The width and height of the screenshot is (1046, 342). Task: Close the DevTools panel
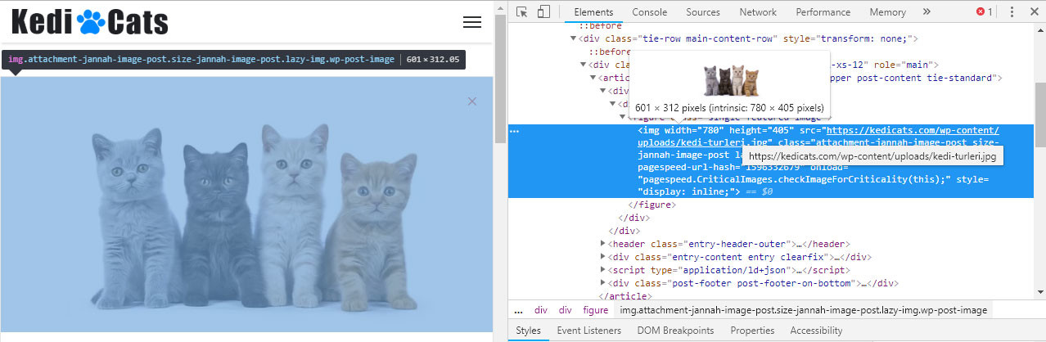pos(1034,11)
